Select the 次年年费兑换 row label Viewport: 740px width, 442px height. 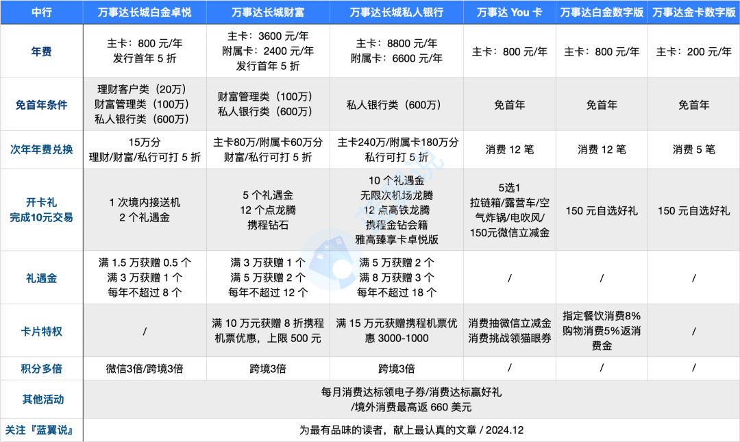41,149
